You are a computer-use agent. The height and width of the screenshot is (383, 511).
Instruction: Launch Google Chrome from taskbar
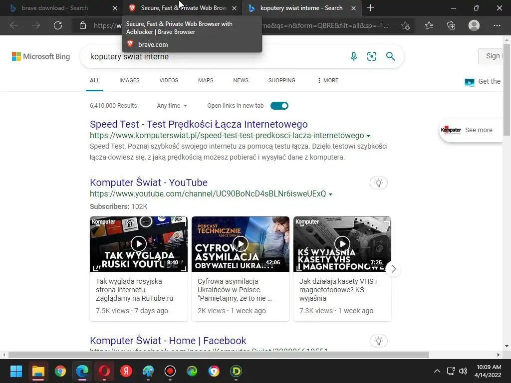(x=60, y=371)
